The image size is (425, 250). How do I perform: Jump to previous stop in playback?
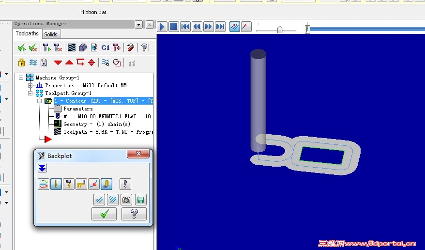(x=185, y=27)
